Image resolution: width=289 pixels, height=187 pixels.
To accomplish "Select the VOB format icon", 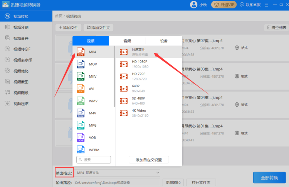I will coord(81,138).
